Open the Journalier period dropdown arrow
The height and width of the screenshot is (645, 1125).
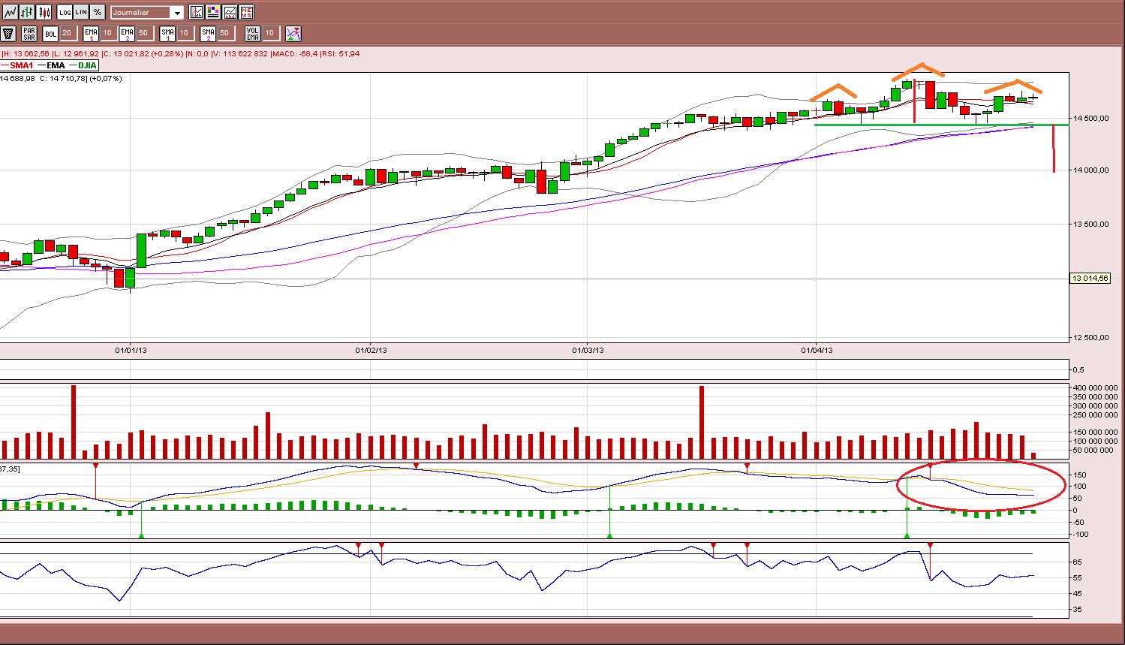pyautogui.click(x=177, y=13)
